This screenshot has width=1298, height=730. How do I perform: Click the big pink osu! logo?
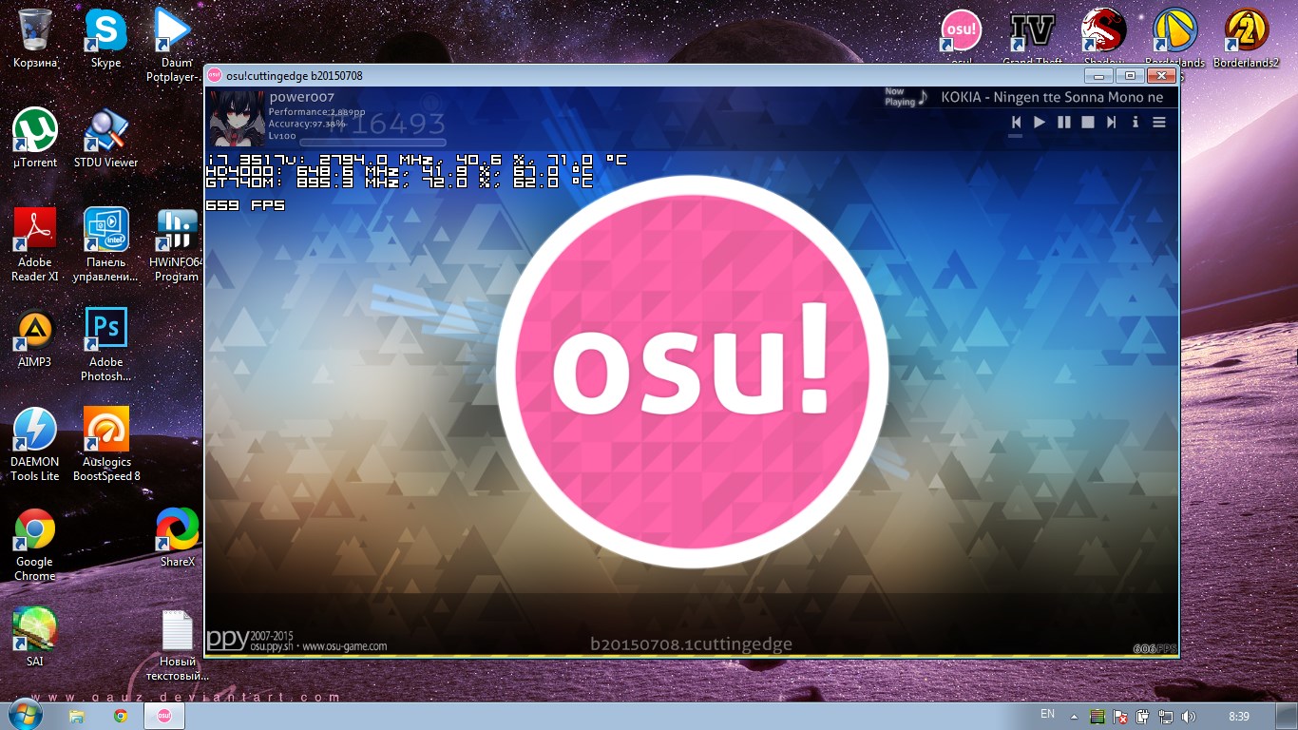692,372
